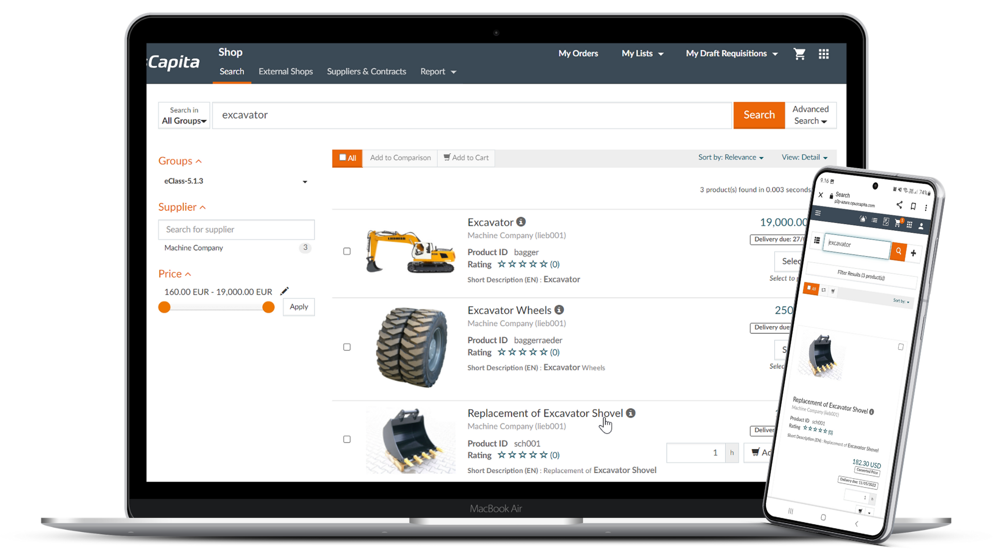The height and width of the screenshot is (559, 993).
Task: Click the right price slider handle
Action: coord(268,307)
